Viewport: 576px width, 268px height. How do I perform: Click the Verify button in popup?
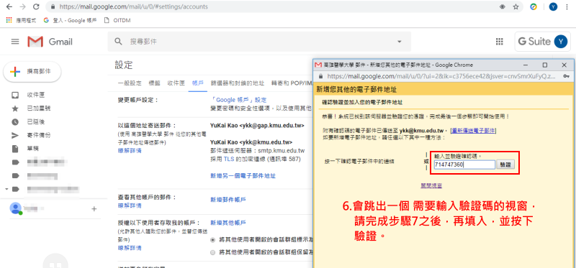pos(505,165)
